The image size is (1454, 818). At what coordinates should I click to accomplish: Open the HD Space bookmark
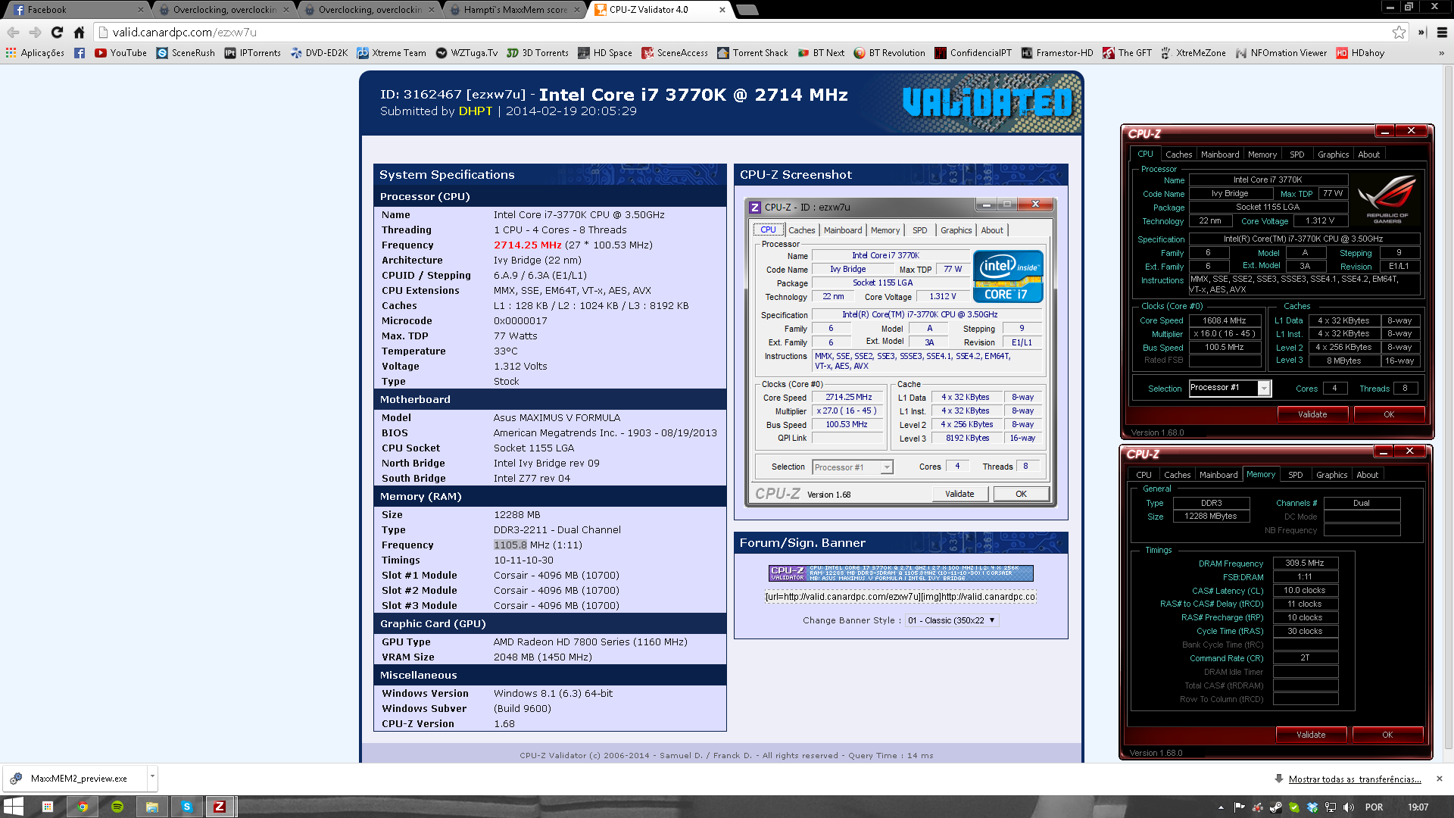[605, 53]
